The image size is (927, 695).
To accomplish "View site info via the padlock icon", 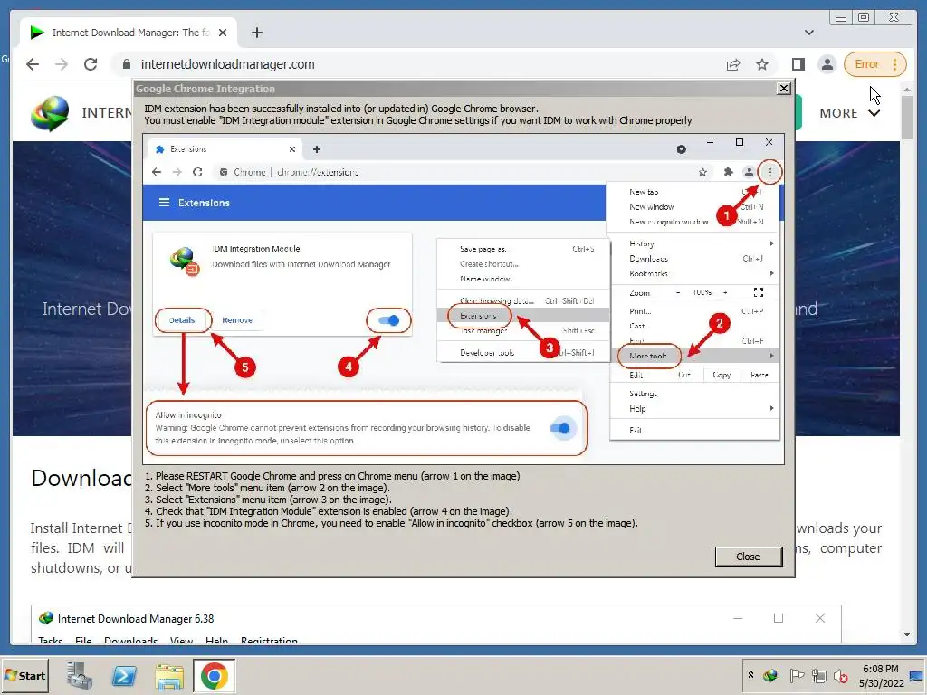I will tap(126, 64).
